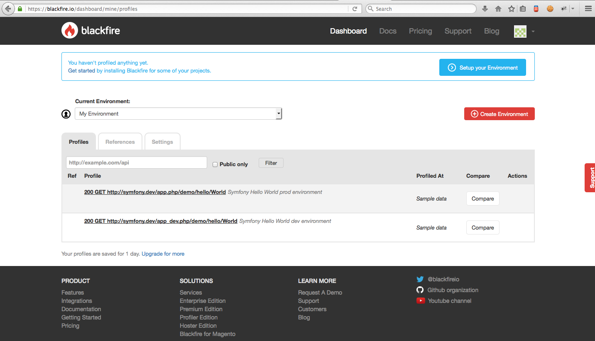Expand the Current Environment dropdown
Screen dimensions: 595x341
coord(178,114)
